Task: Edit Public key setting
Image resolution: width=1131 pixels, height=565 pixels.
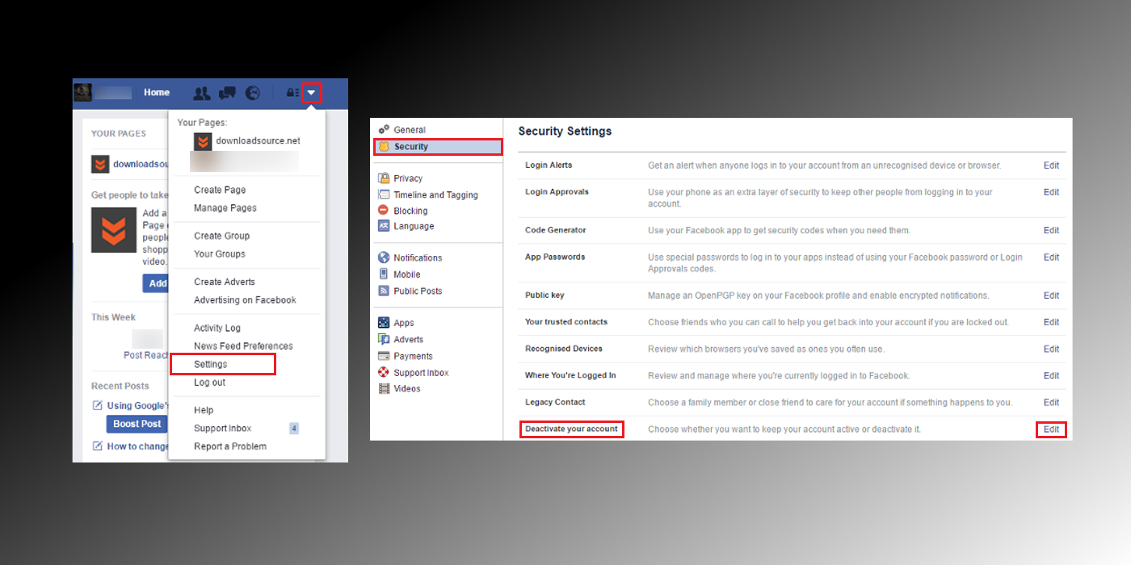Action: click(1051, 295)
